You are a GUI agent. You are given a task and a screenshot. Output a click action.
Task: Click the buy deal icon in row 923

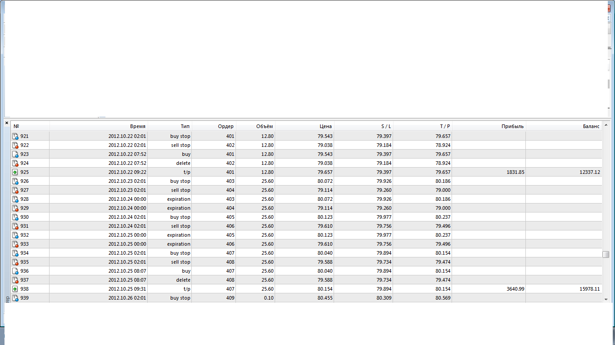(15, 154)
